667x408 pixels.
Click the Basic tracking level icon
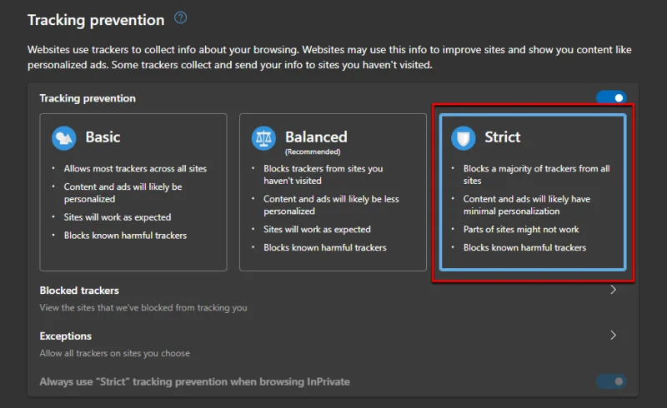coord(64,137)
